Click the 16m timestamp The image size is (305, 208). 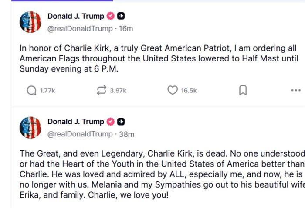(x=126, y=29)
